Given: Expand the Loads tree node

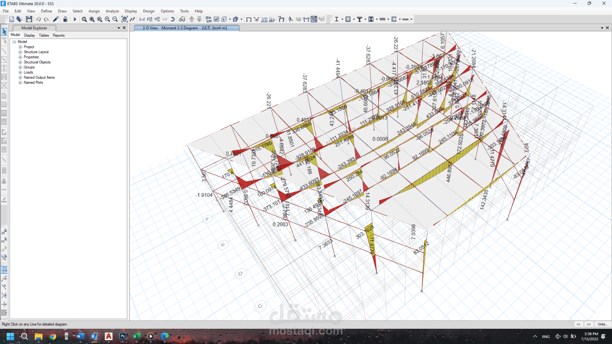Looking at the screenshot, I should point(20,72).
